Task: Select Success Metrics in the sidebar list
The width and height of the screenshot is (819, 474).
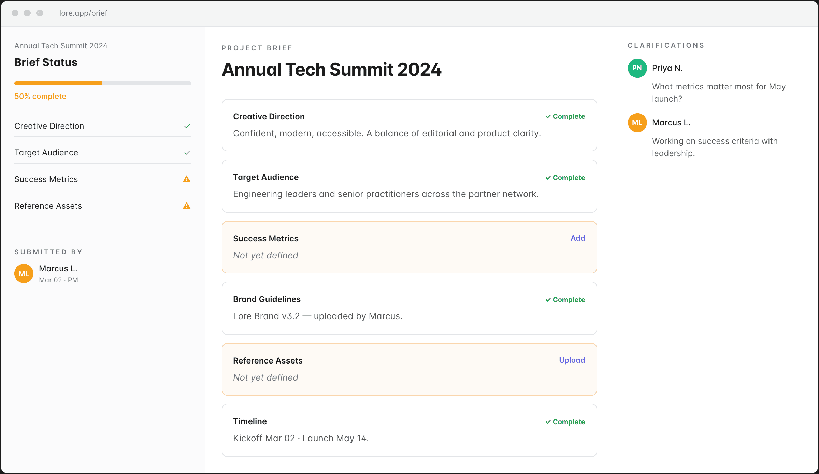Action: click(x=46, y=179)
